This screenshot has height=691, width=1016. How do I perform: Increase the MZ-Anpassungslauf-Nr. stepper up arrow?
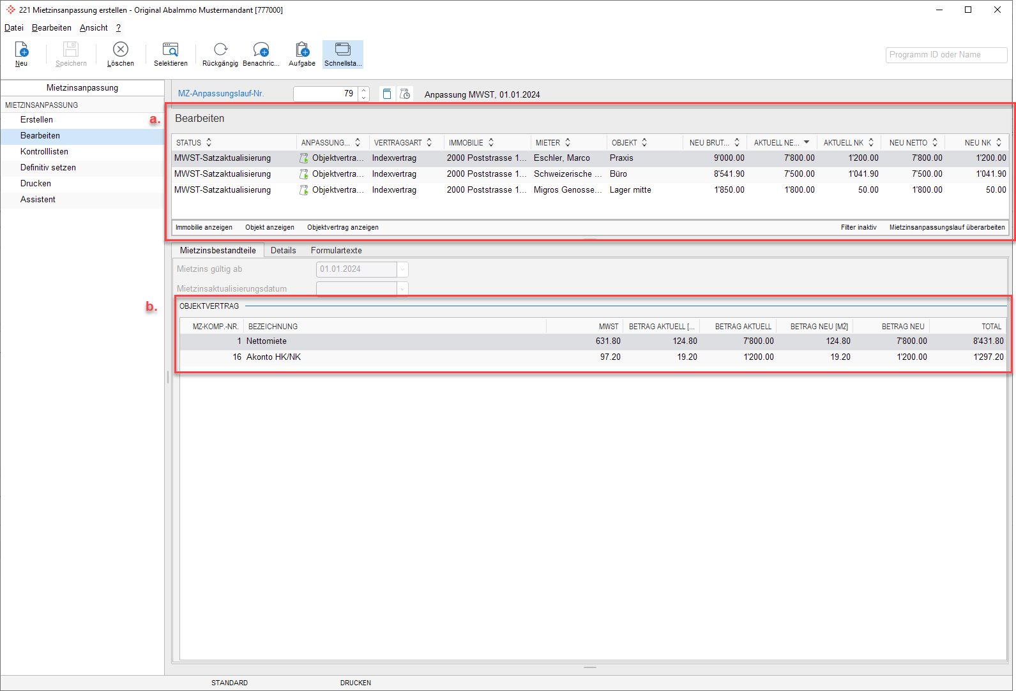[364, 91]
